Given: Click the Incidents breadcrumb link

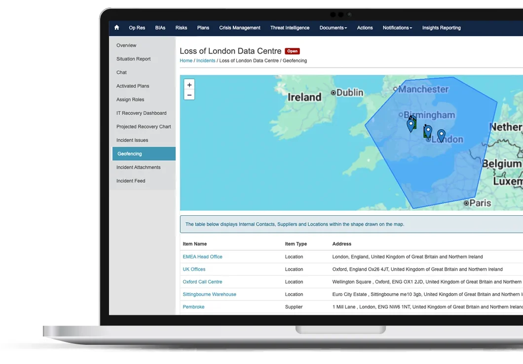Looking at the screenshot, I should click(x=206, y=60).
